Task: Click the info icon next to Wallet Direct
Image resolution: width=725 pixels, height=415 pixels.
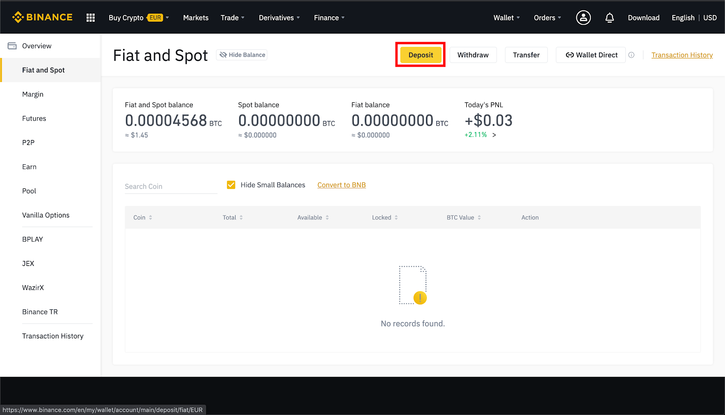Action: 631,54
